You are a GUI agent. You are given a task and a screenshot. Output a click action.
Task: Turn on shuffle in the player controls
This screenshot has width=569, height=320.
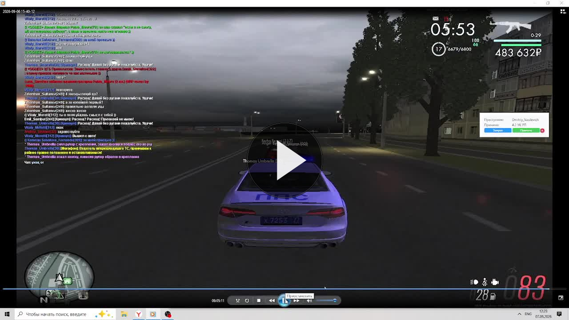tap(238, 300)
